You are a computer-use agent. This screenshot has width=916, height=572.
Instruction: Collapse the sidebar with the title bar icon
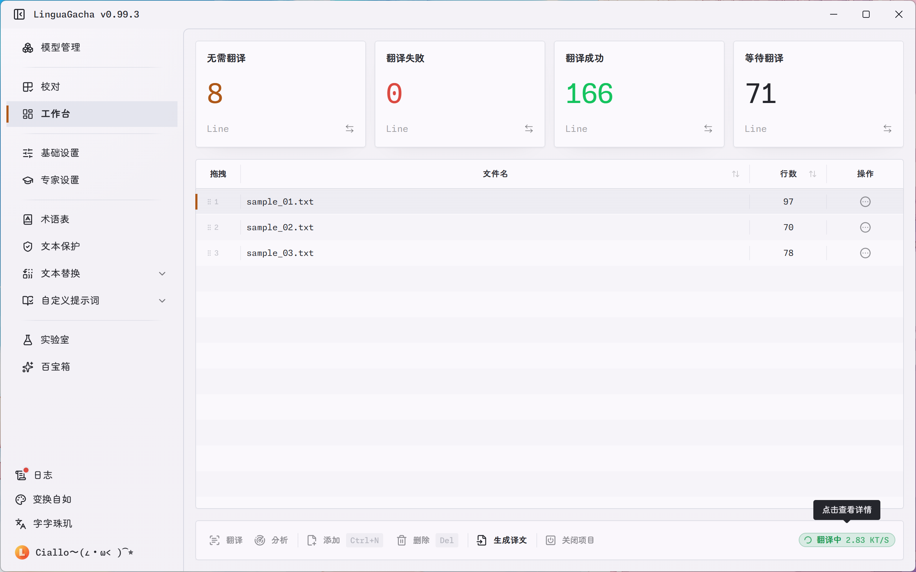tap(19, 14)
